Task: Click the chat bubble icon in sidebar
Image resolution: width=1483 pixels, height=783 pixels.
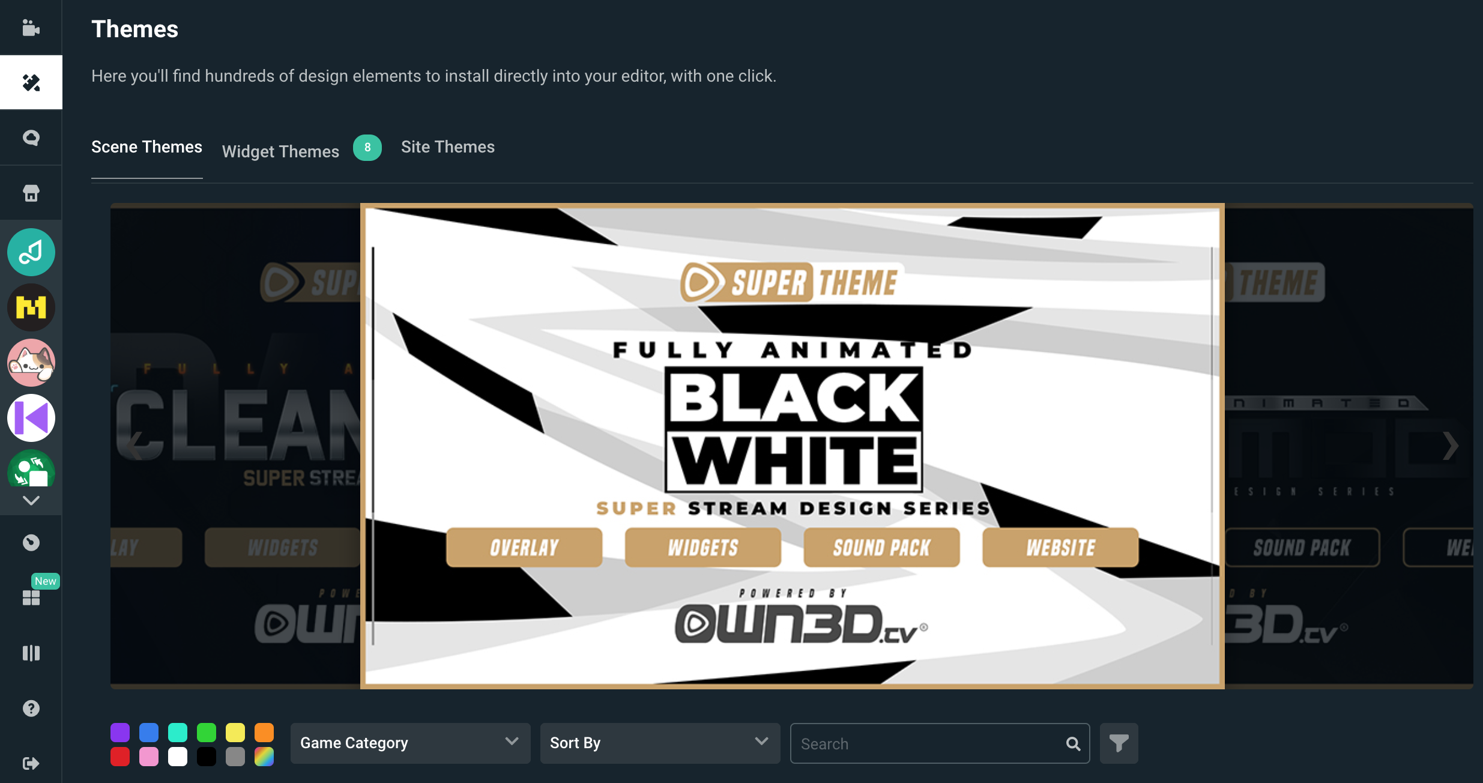Action: coord(31,138)
